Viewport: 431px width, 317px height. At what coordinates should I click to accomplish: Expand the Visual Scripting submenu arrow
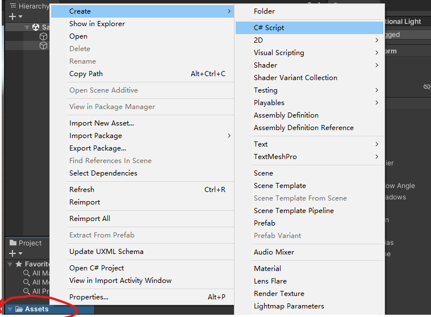(377, 52)
